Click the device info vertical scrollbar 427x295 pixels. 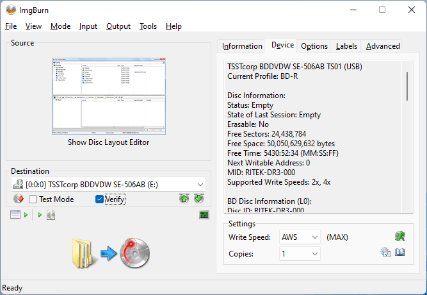(407, 87)
